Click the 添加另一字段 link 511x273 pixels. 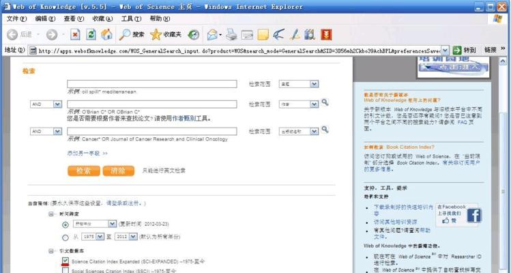coord(87,153)
